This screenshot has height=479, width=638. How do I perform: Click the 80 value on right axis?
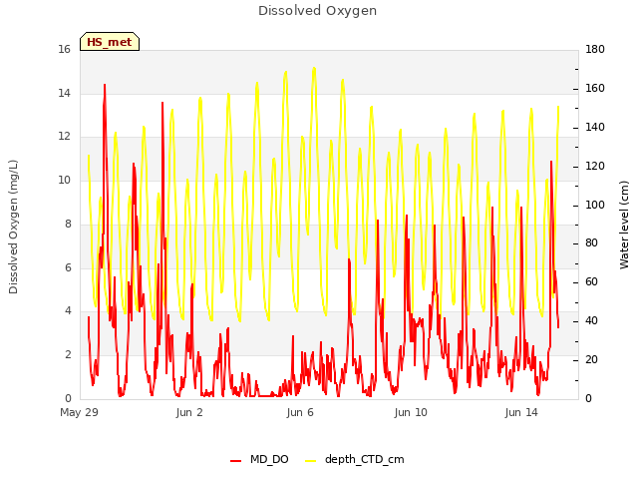point(591,243)
